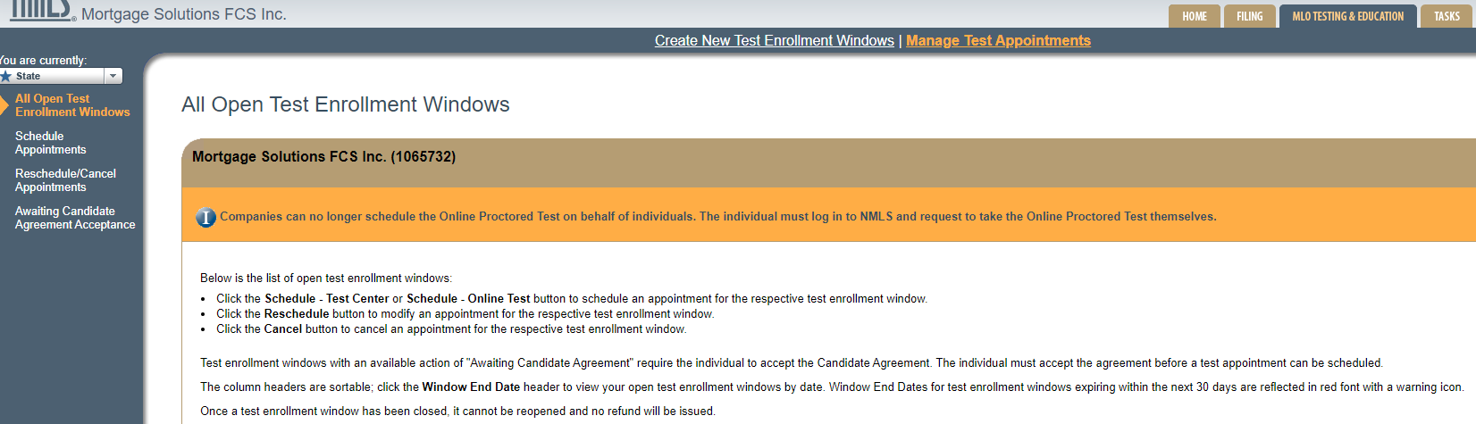The width and height of the screenshot is (1476, 424).
Task: Click the orange arrow marker beside All Open Test
Action: (4, 105)
